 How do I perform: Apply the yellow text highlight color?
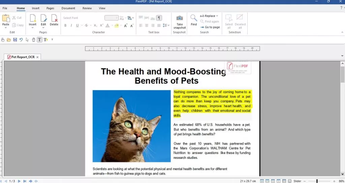(x=117, y=26)
